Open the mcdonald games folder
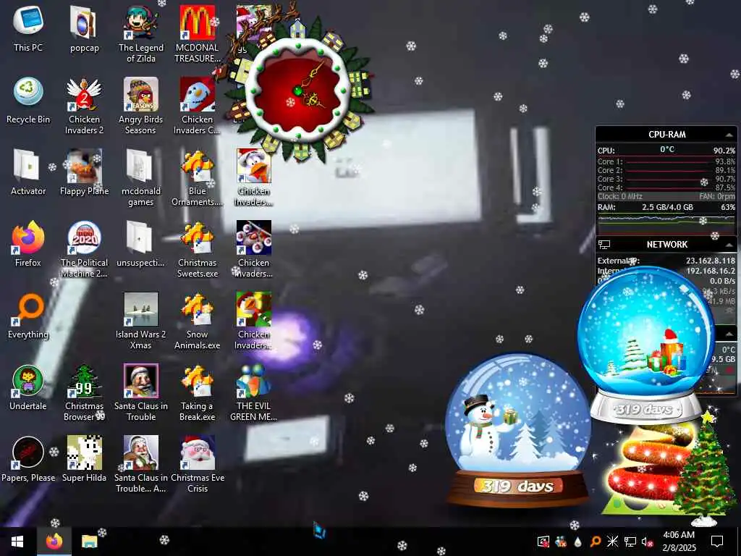Image resolution: width=741 pixels, height=556 pixels. coord(141,177)
